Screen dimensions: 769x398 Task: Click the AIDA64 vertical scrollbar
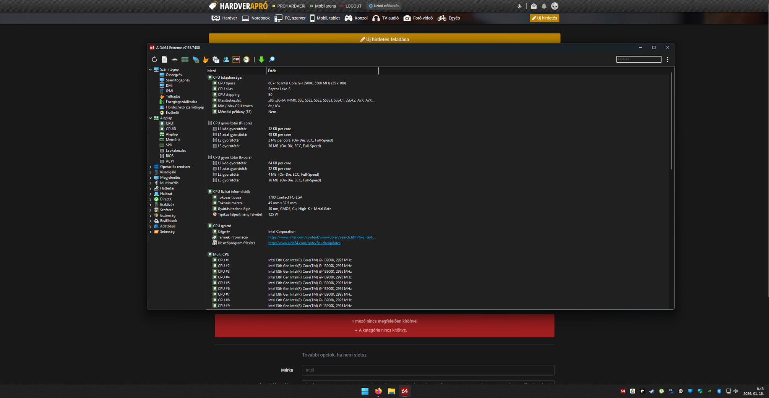(x=672, y=121)
